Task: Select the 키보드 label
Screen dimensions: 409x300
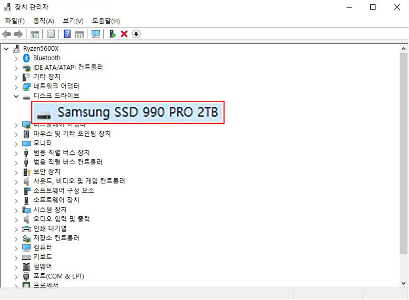Action: click(42, 257)
